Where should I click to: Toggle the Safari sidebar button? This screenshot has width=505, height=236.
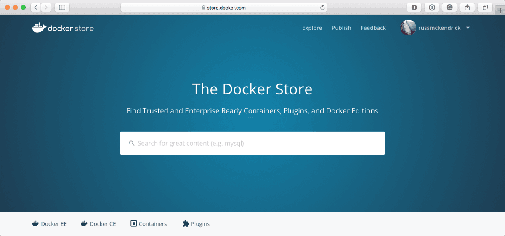(x=62, y=8)
